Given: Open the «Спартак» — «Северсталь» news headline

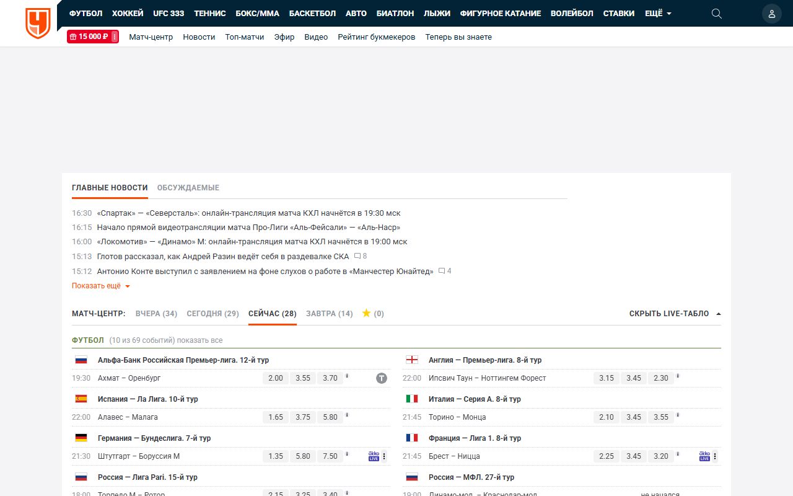Looking at the screenshot, I should [249, 213].
